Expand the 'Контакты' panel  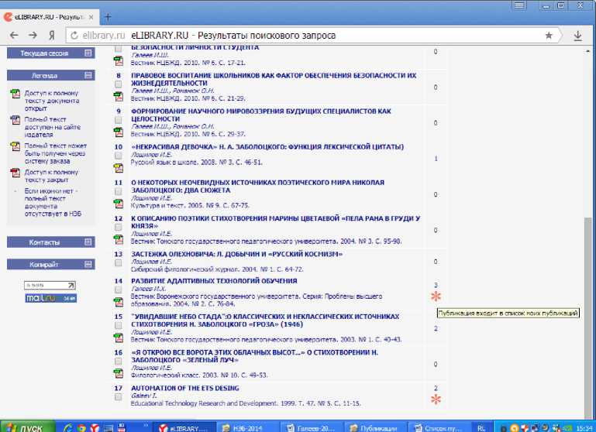tap(88, 242)
